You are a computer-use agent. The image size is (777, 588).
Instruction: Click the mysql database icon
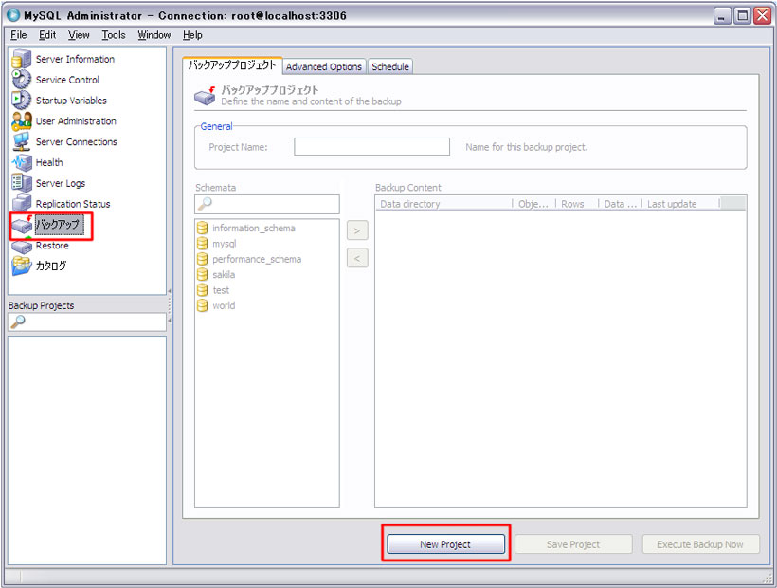click(202, 244)
